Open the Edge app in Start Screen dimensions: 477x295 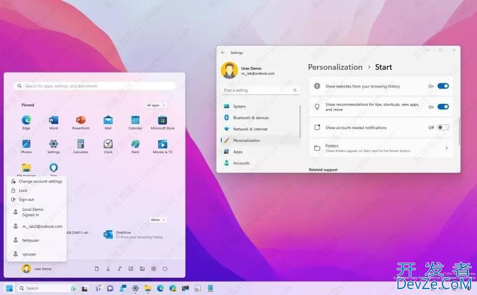pos(26,120)
